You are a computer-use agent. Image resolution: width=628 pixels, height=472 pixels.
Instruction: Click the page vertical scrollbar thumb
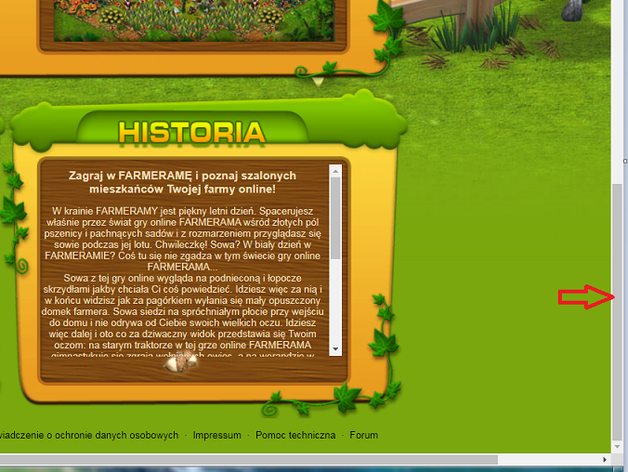pos(617,311)
